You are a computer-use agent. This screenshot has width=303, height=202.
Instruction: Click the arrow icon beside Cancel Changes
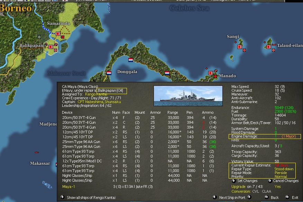pyautogui.click(x=270, y=181)
